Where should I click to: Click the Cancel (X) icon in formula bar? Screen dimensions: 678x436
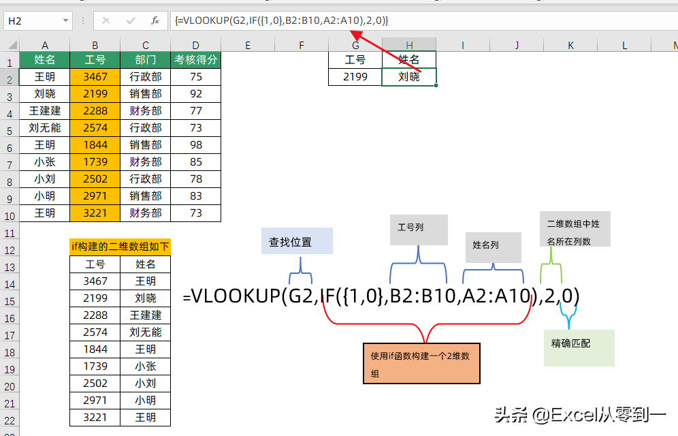(x=106, y=20)
